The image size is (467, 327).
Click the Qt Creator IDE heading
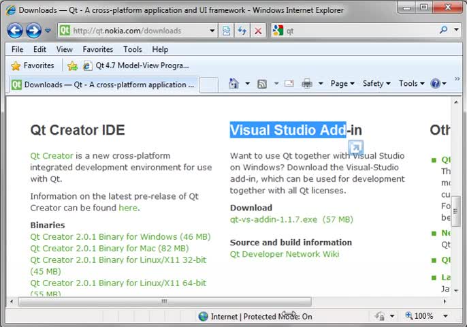click(x=78, y=130)
